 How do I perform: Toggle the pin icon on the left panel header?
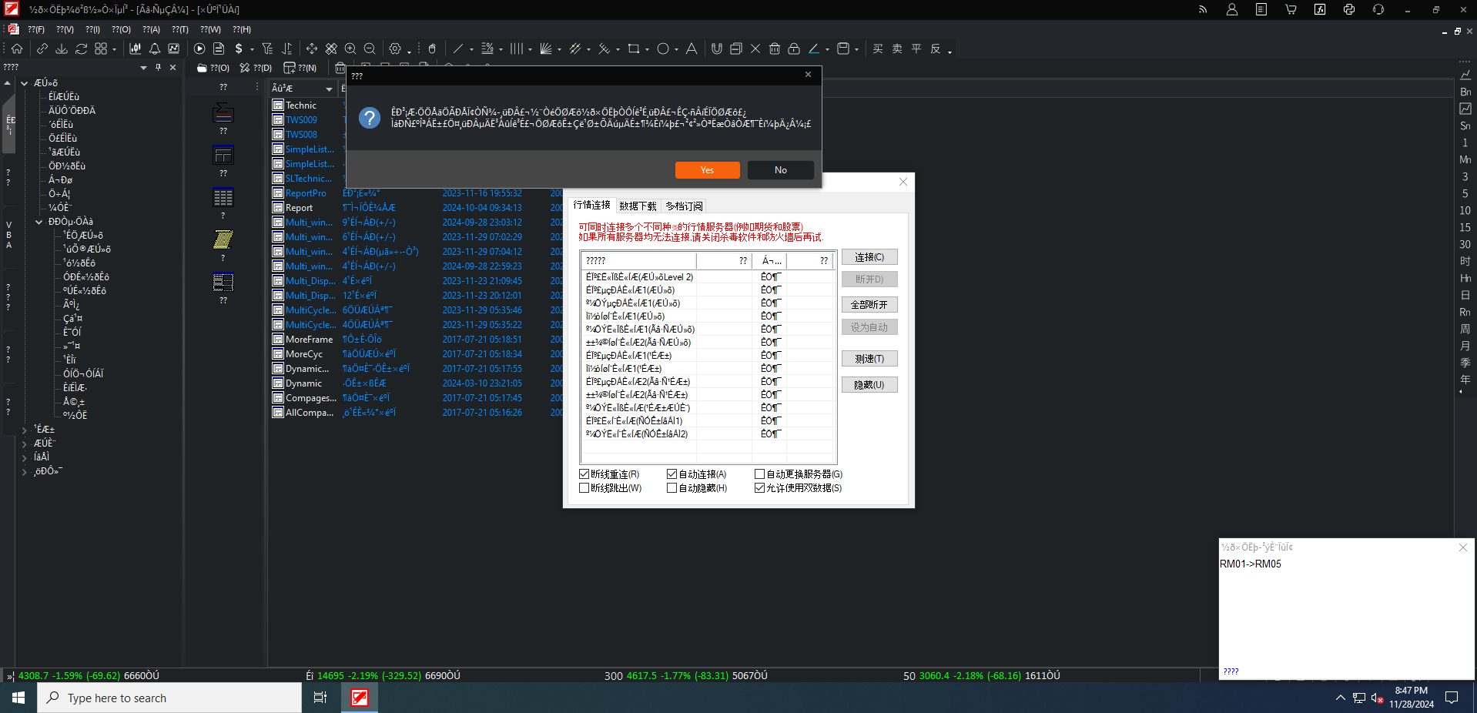tap(159, 68)
